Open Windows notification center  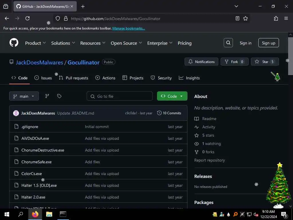click(x=284, y=214)
